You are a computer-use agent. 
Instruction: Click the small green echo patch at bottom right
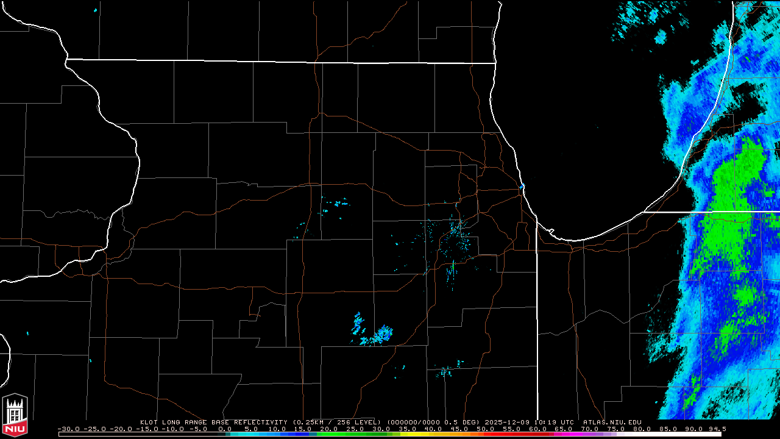[x=690, y=396]
